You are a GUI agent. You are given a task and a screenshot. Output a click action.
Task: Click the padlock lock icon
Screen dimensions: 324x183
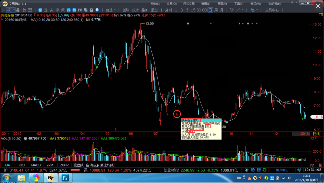(91, 10)
